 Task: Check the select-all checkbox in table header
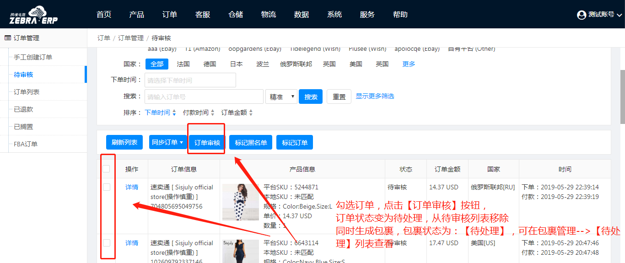(x=106, y=169)
